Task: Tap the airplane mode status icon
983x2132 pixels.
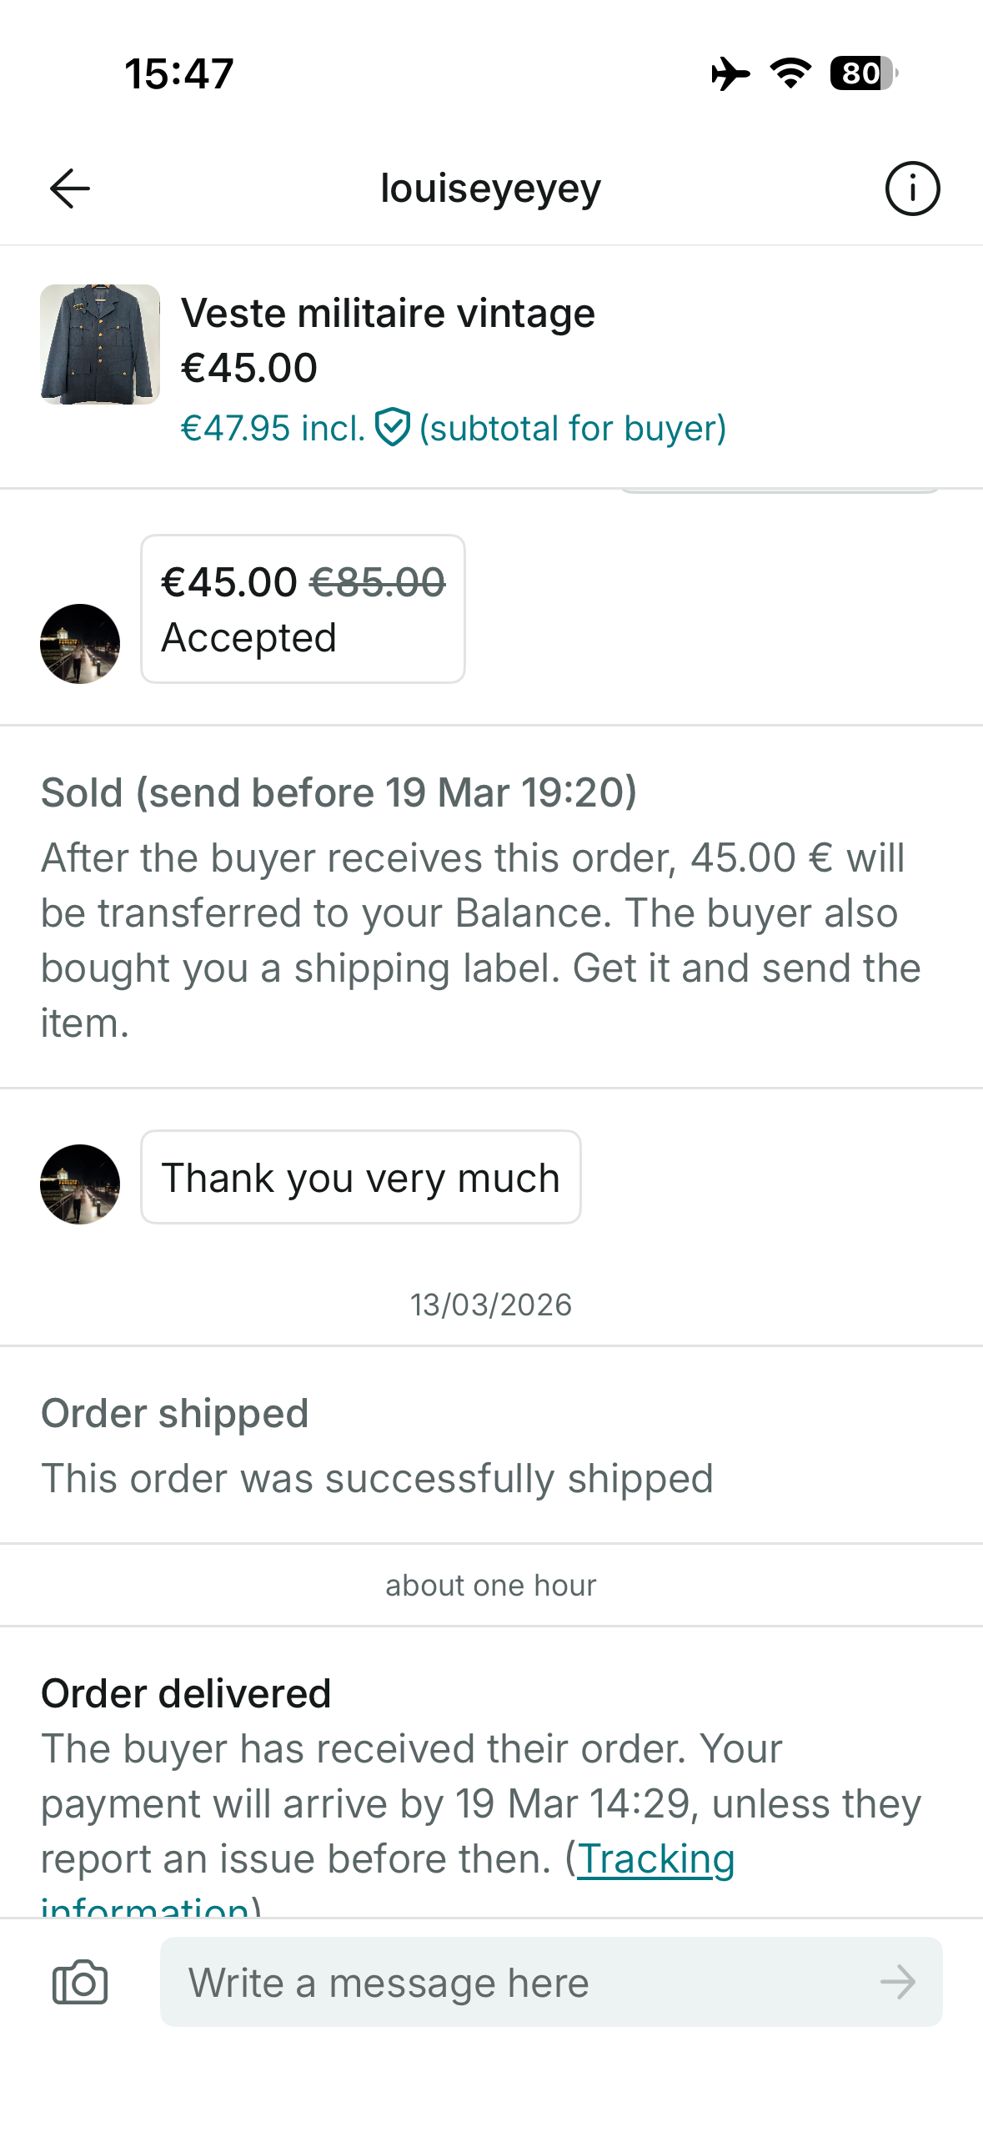Action: pyautogui.click(x=730, y=73)
